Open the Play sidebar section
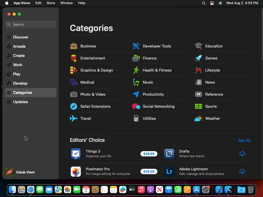This screenshot has height=197, width=263. [x=31, y=74]
